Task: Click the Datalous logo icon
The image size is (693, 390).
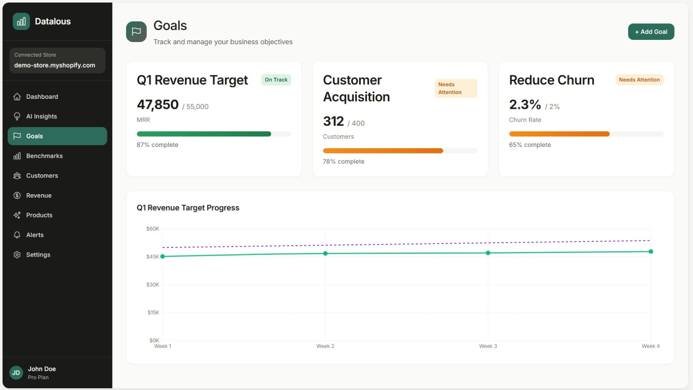Action: (20, 21)
